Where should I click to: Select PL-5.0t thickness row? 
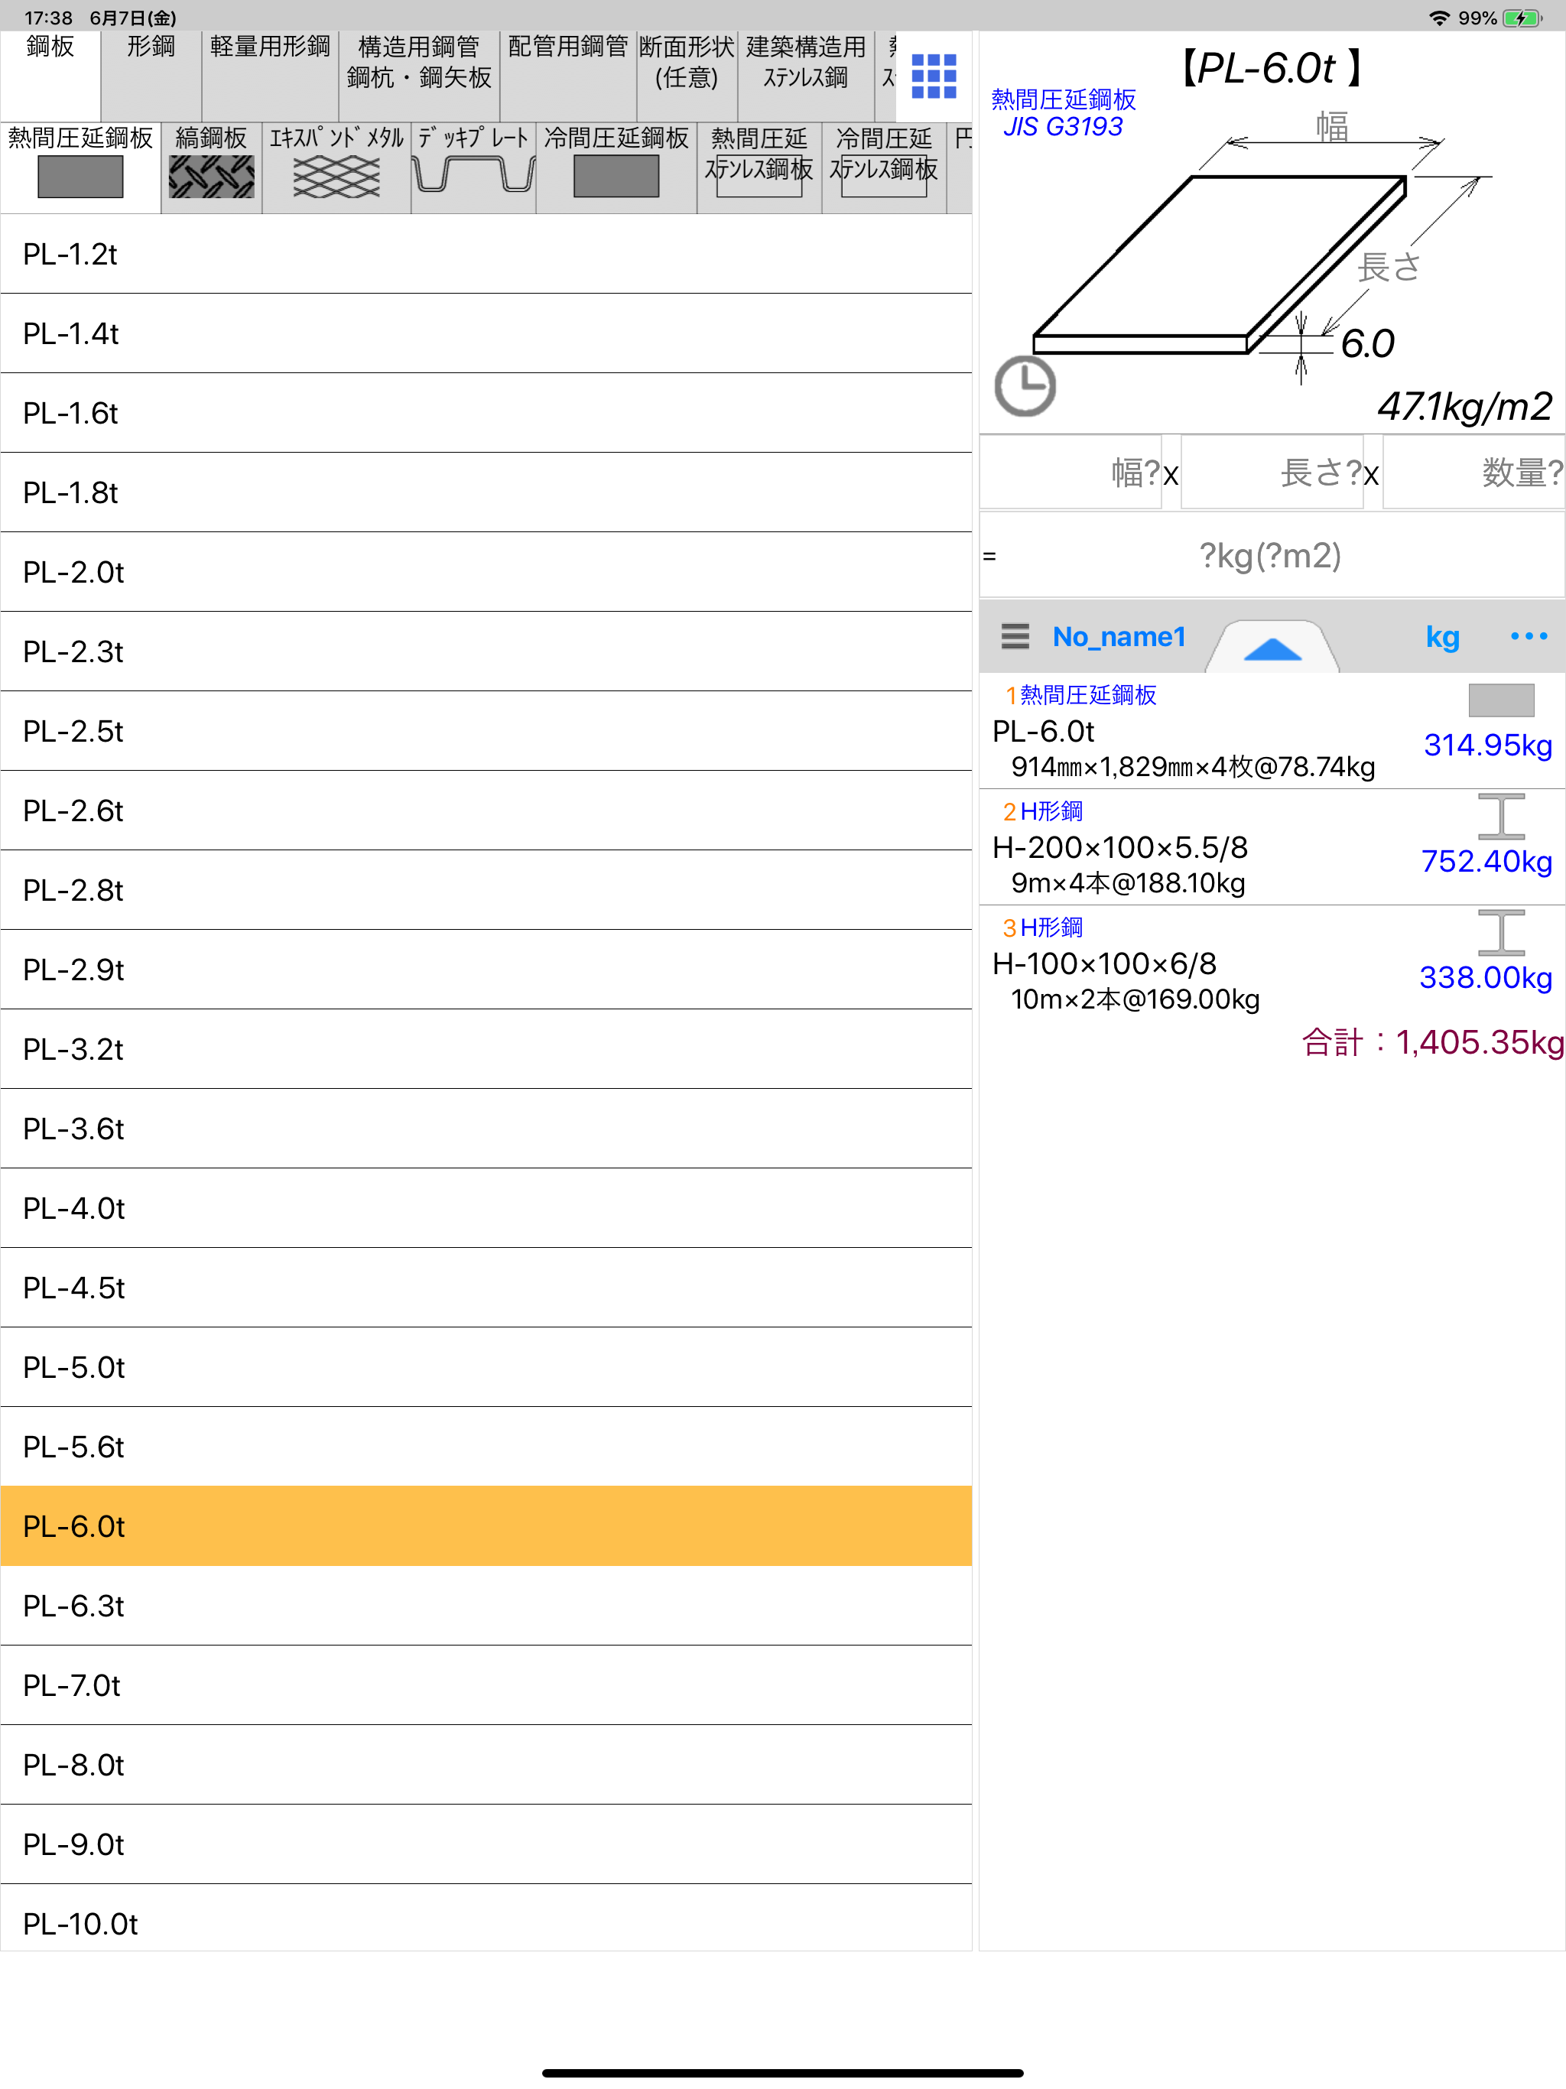[x=486, y=1367]
